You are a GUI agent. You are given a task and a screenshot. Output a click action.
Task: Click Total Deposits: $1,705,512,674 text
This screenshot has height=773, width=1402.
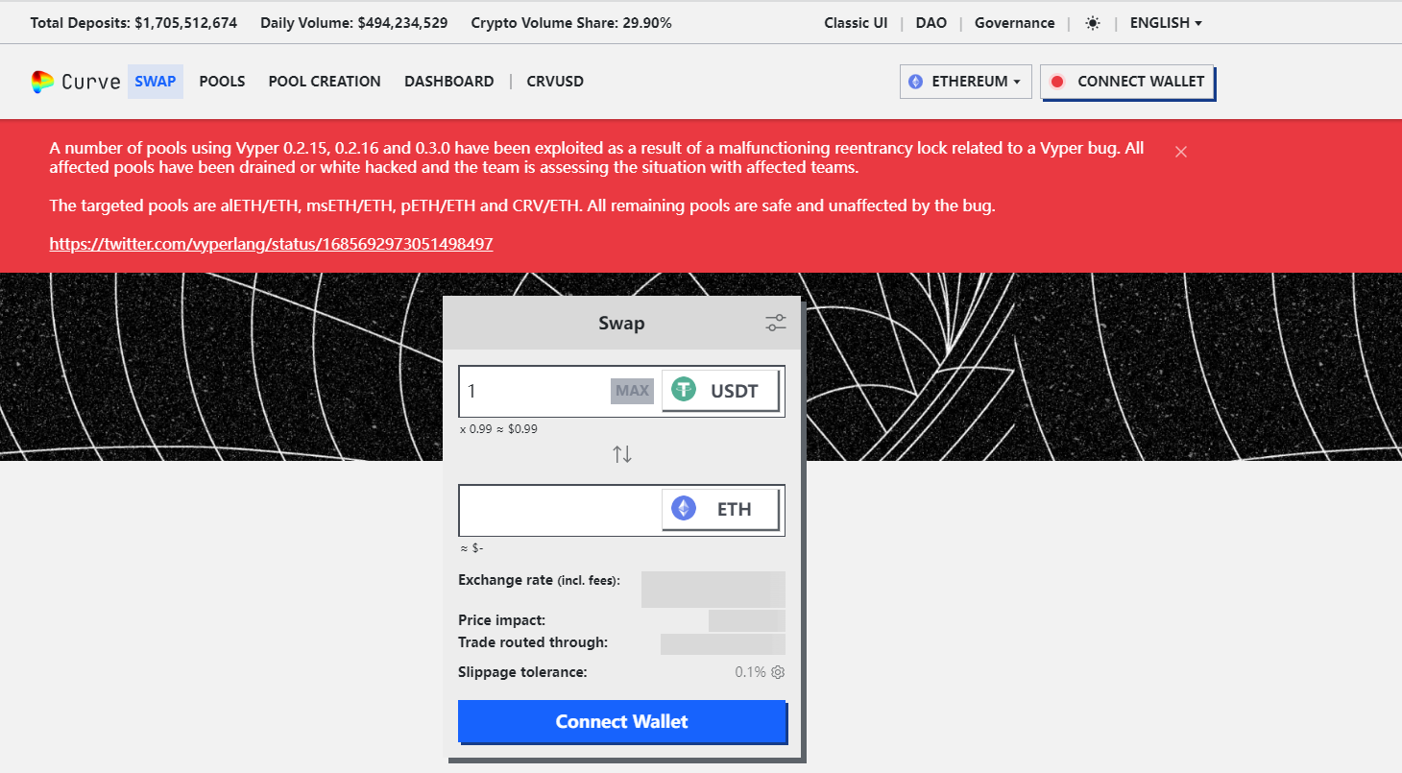click(x=133, y=23)
